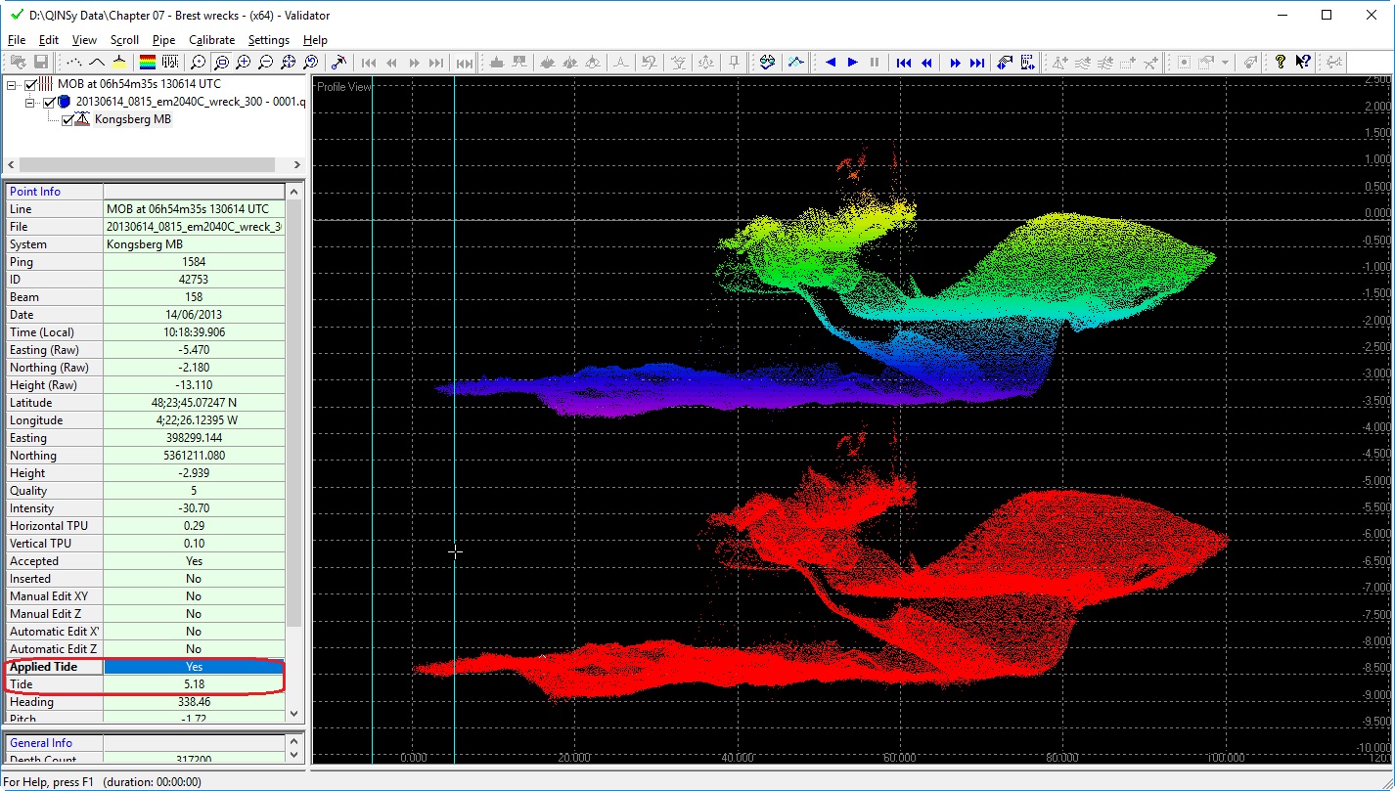Click the zoom window magnifier icon
The image size is (1395, 791).
pos(221,63)
